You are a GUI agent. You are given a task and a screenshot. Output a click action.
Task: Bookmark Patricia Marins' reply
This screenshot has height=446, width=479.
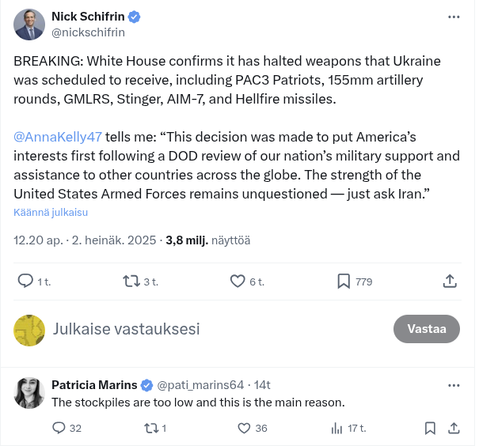pos(430,428)
